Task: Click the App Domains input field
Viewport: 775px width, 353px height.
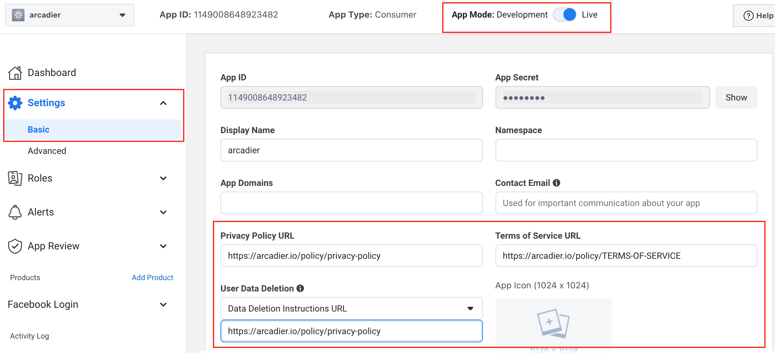Action: pos(351,203)
